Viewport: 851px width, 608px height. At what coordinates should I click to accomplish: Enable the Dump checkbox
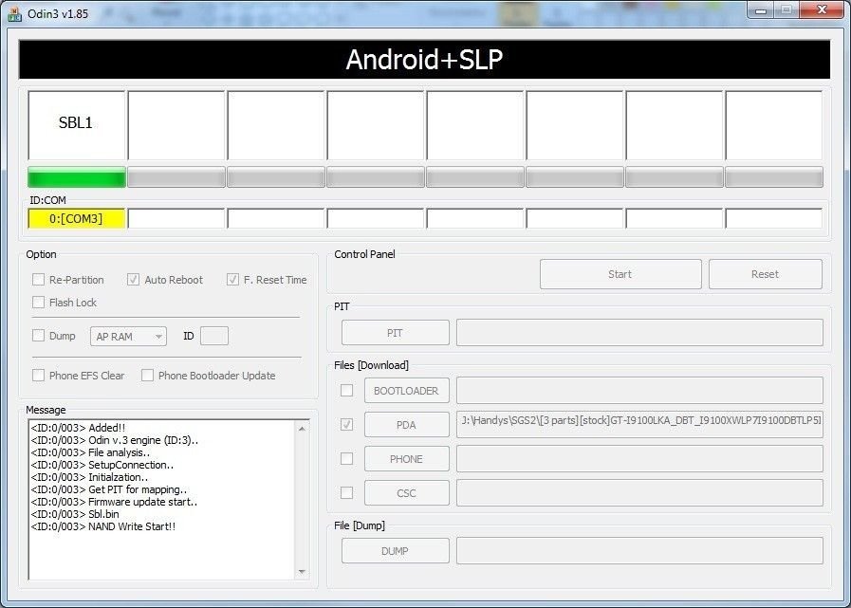pyautogui.click(x=38, y=336)
